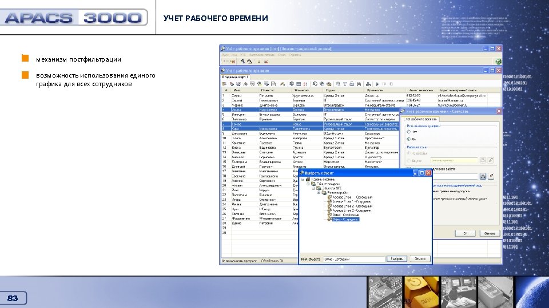This screenshot has height=308, width=549.
Task: Click the green globe icon in main window toolbar
Action: [x=498, y=62]
